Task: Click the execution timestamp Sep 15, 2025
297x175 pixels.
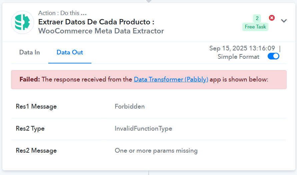Action: 242,48
